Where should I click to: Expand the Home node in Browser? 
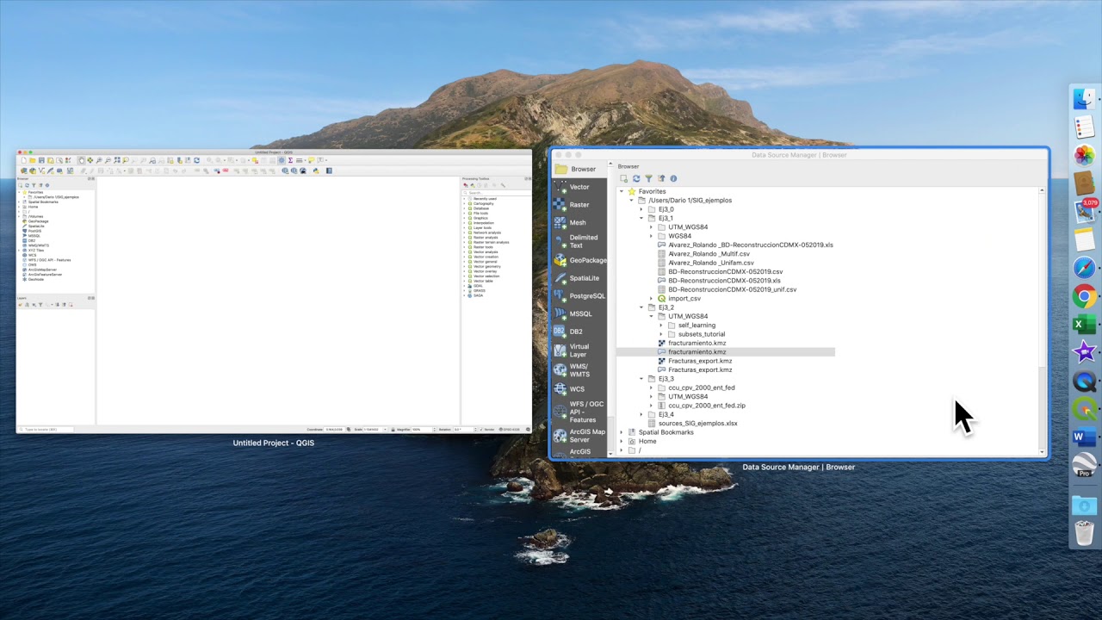622,441
